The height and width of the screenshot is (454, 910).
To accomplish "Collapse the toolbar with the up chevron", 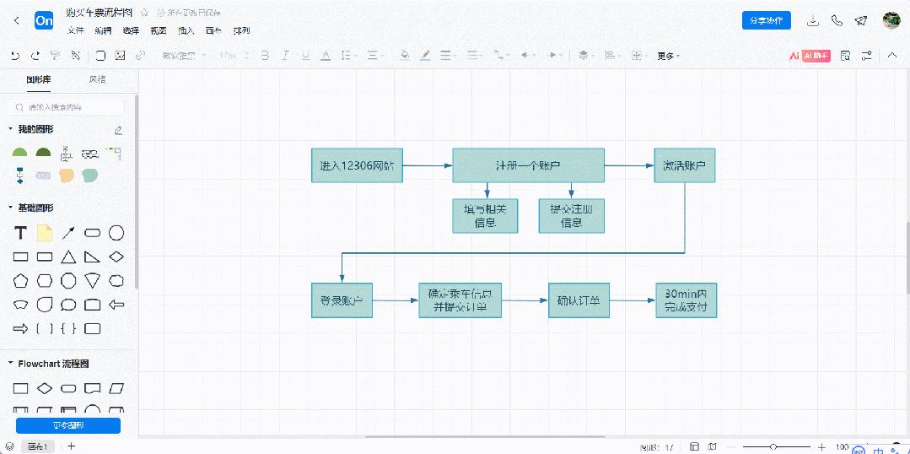I will [x=892, y=56].
